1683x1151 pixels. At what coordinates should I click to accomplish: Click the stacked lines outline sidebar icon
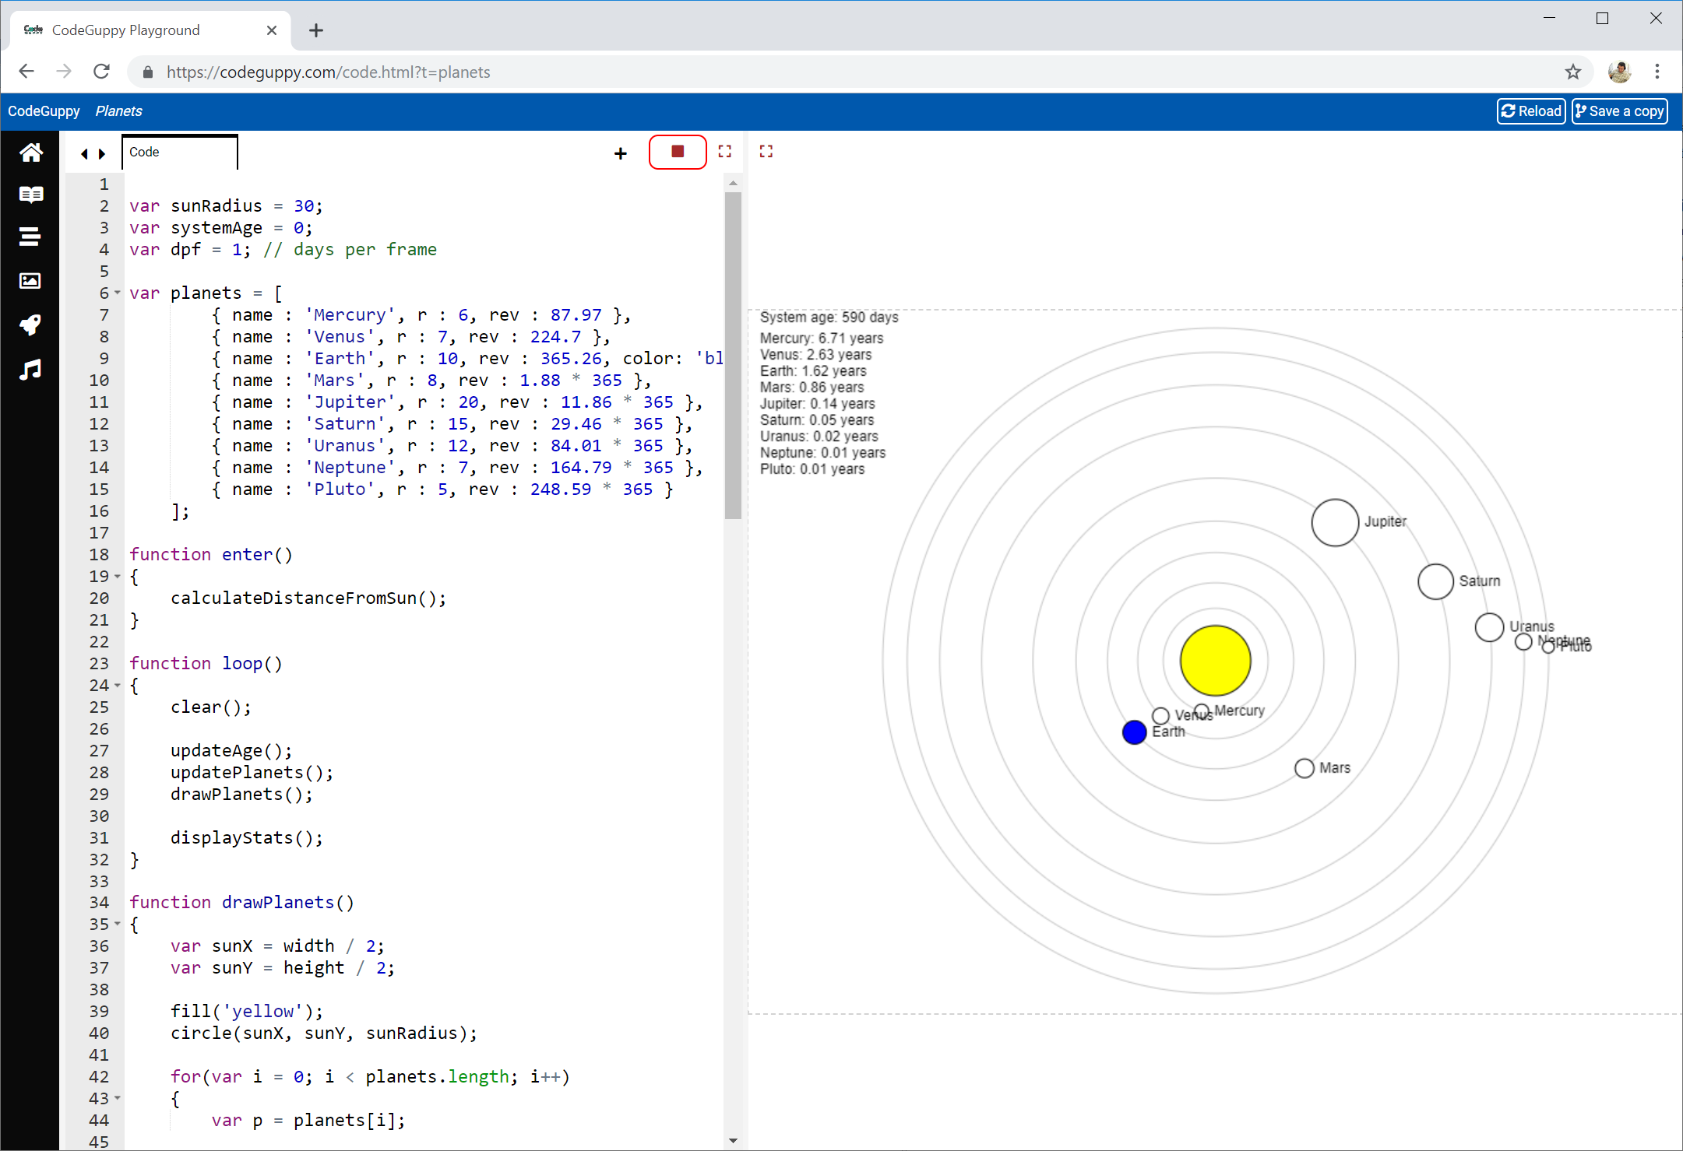coord(30,237)
